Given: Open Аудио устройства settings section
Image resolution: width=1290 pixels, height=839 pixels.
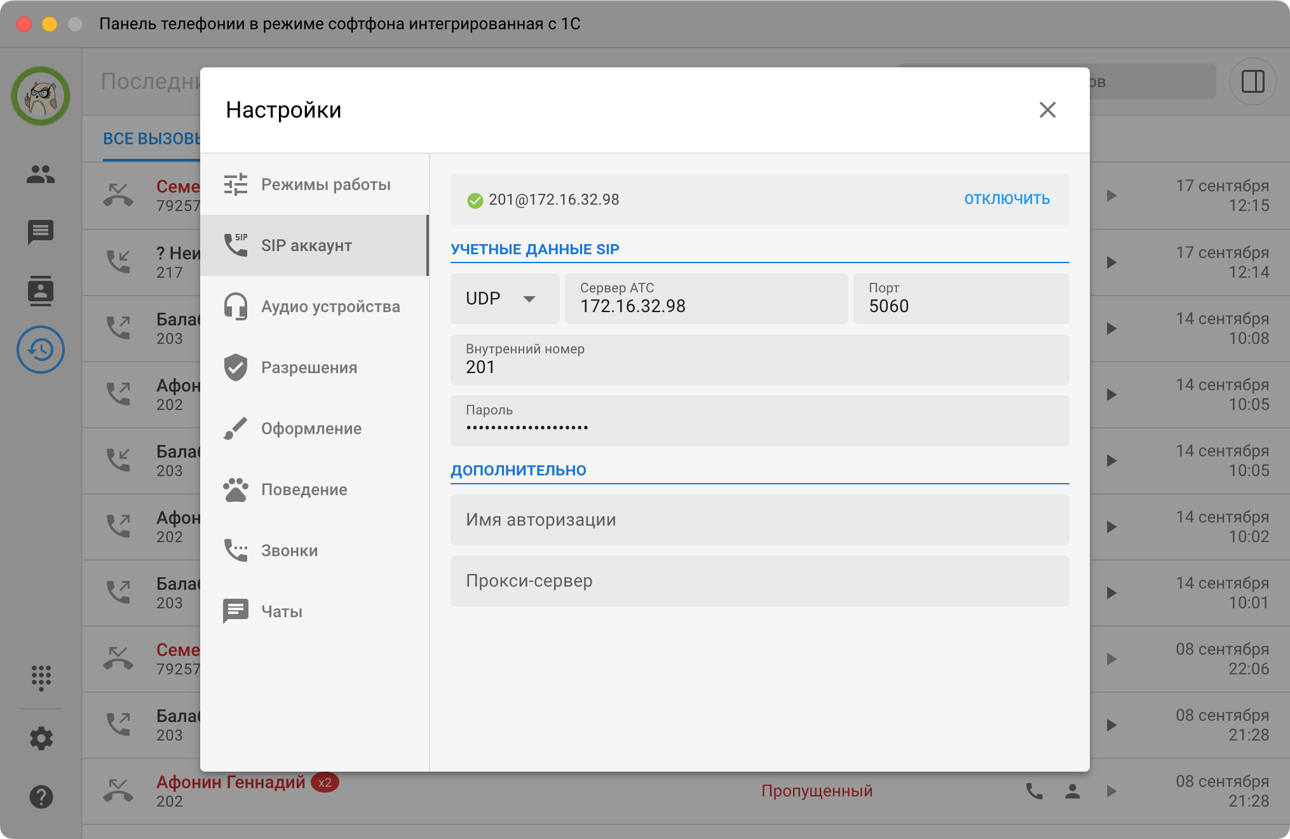Looking at the screenshot, I should pyautogui.click(x=315, y=306).
